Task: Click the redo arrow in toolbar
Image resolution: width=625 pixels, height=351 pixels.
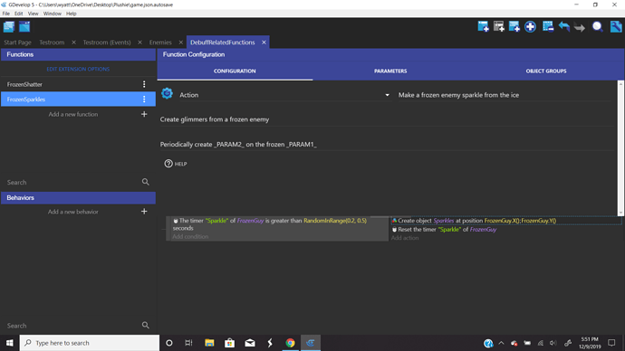Action: [580, 26]
